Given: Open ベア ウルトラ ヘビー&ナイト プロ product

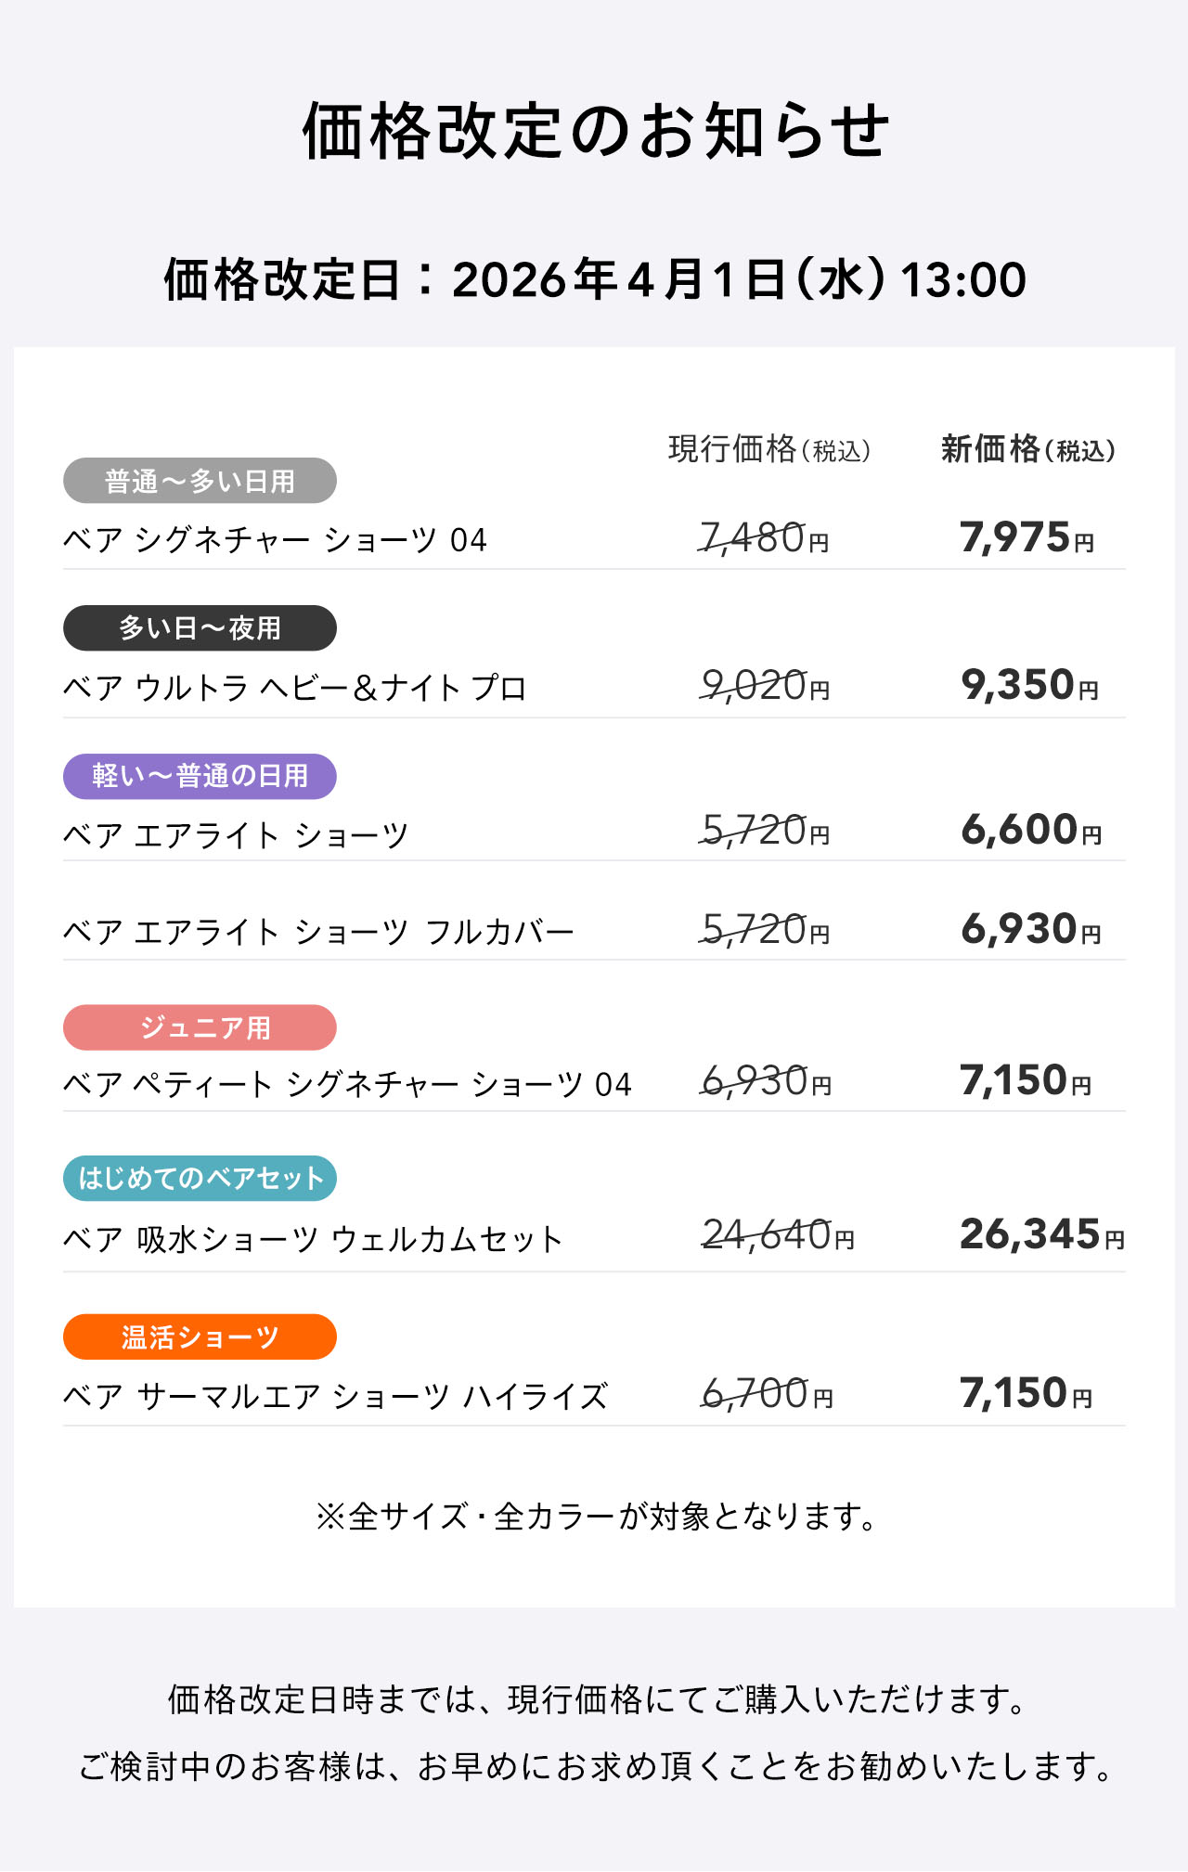Looking at the screenshot, I should pos(295,688).
